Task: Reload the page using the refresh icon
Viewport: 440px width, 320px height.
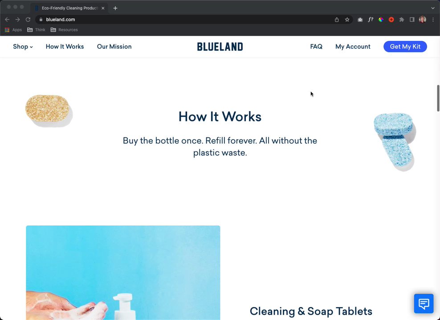Action: (x=28, y=20)
